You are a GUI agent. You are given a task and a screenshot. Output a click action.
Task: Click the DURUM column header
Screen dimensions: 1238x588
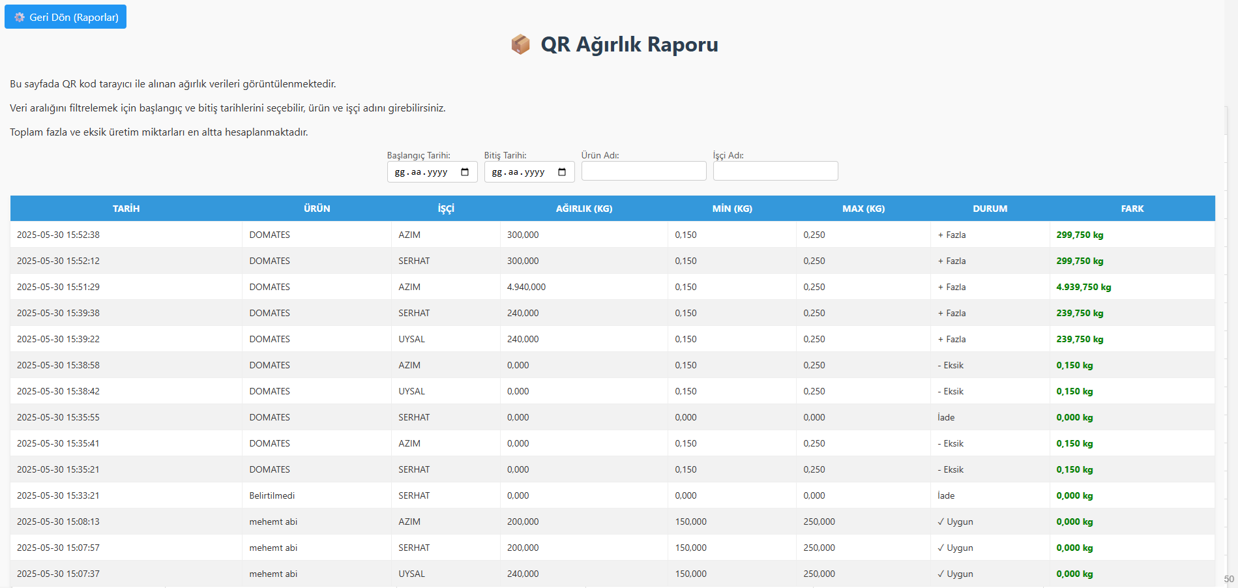pos(990,209)
